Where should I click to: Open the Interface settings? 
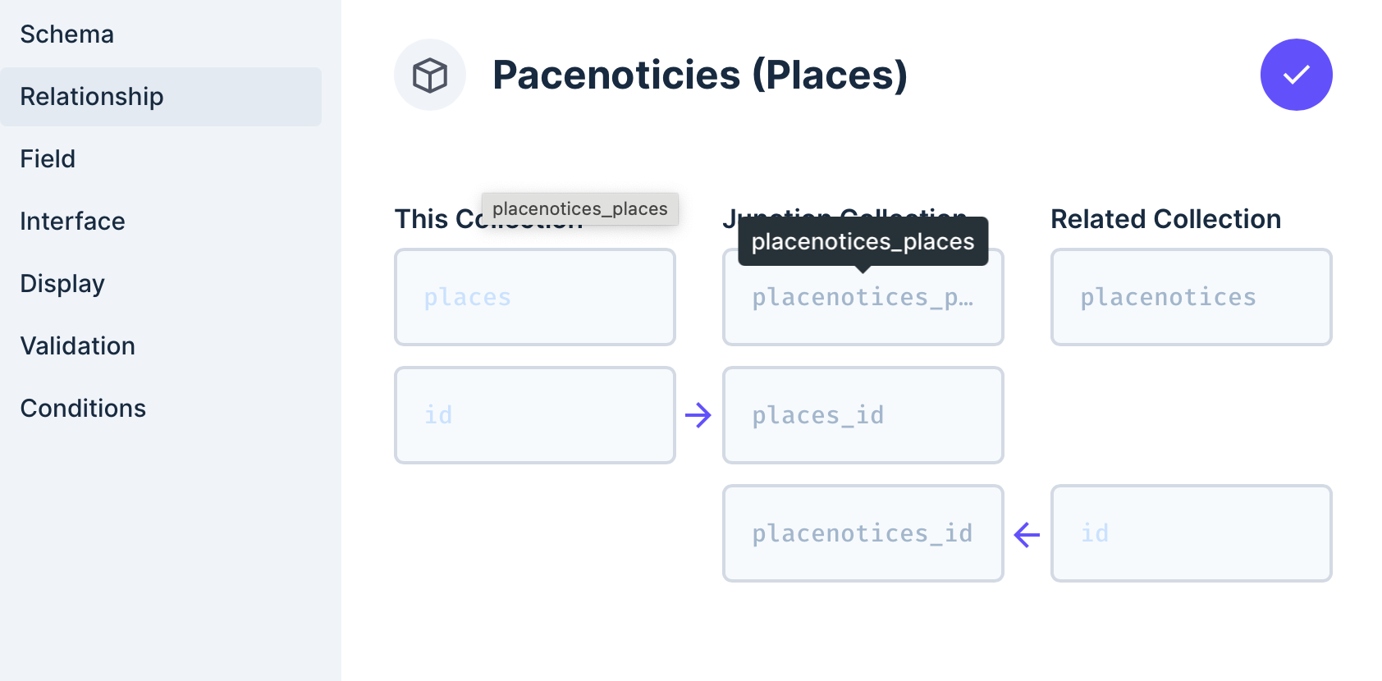click(x=72, y=221)
